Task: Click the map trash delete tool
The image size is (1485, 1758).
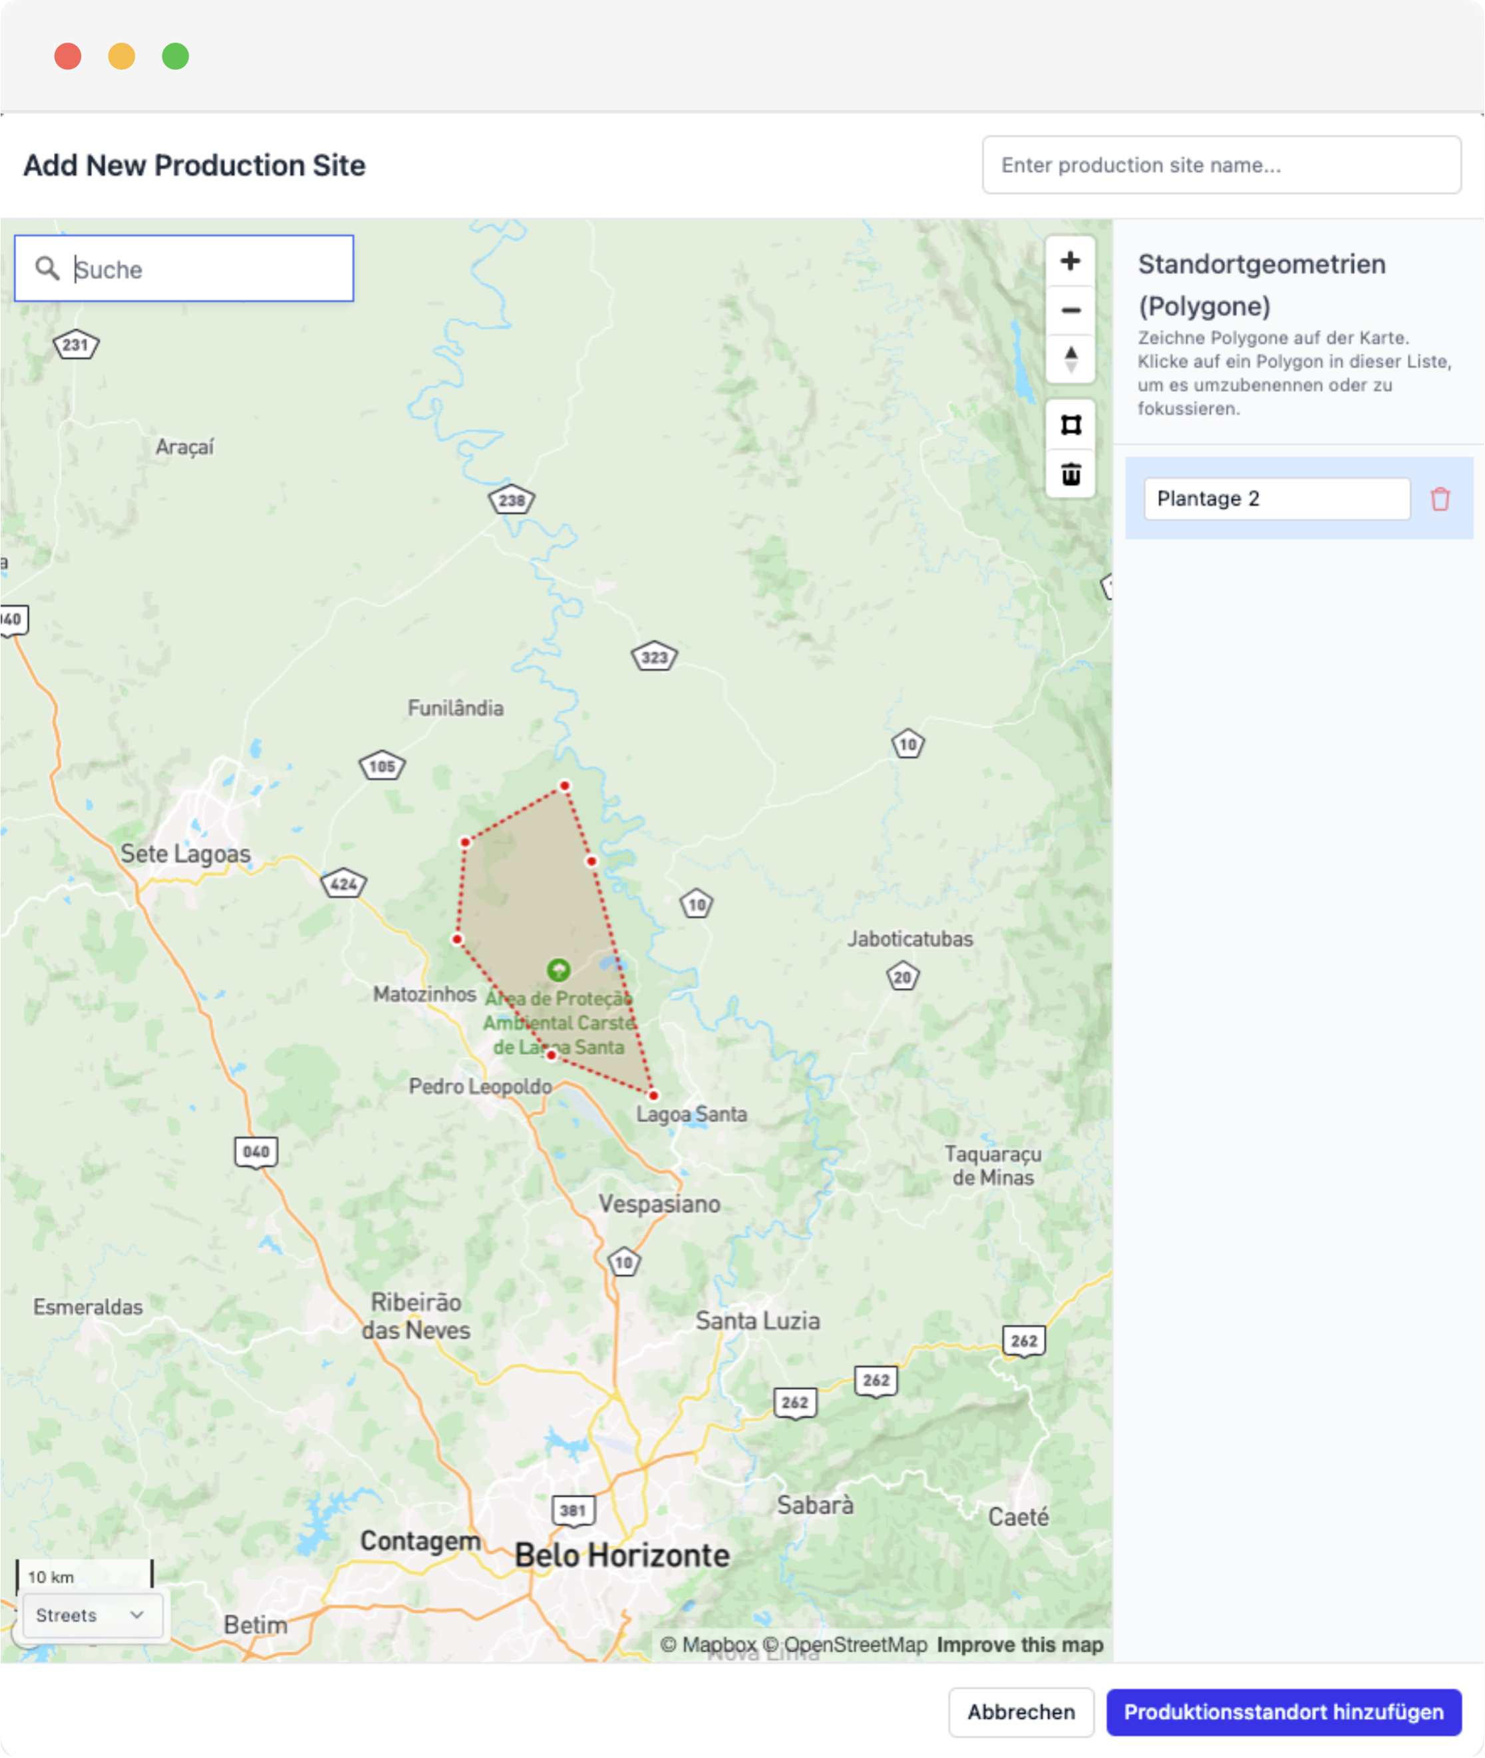Action: tap(1070, 474)
